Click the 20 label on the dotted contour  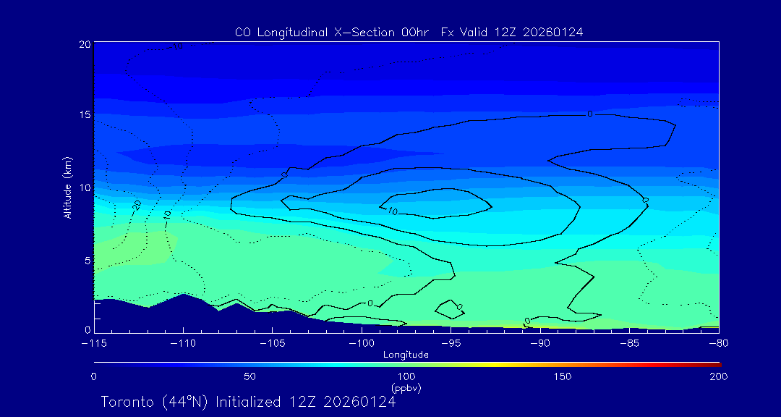[x=137, y=206]
